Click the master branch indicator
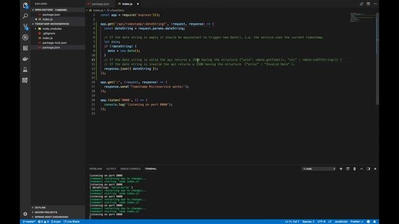 [29, 222]
